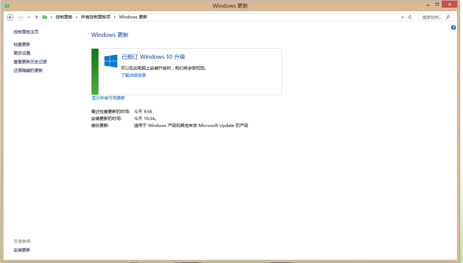
Task: Click the Windows logo in upgrade panel
Action: (111, 61)
